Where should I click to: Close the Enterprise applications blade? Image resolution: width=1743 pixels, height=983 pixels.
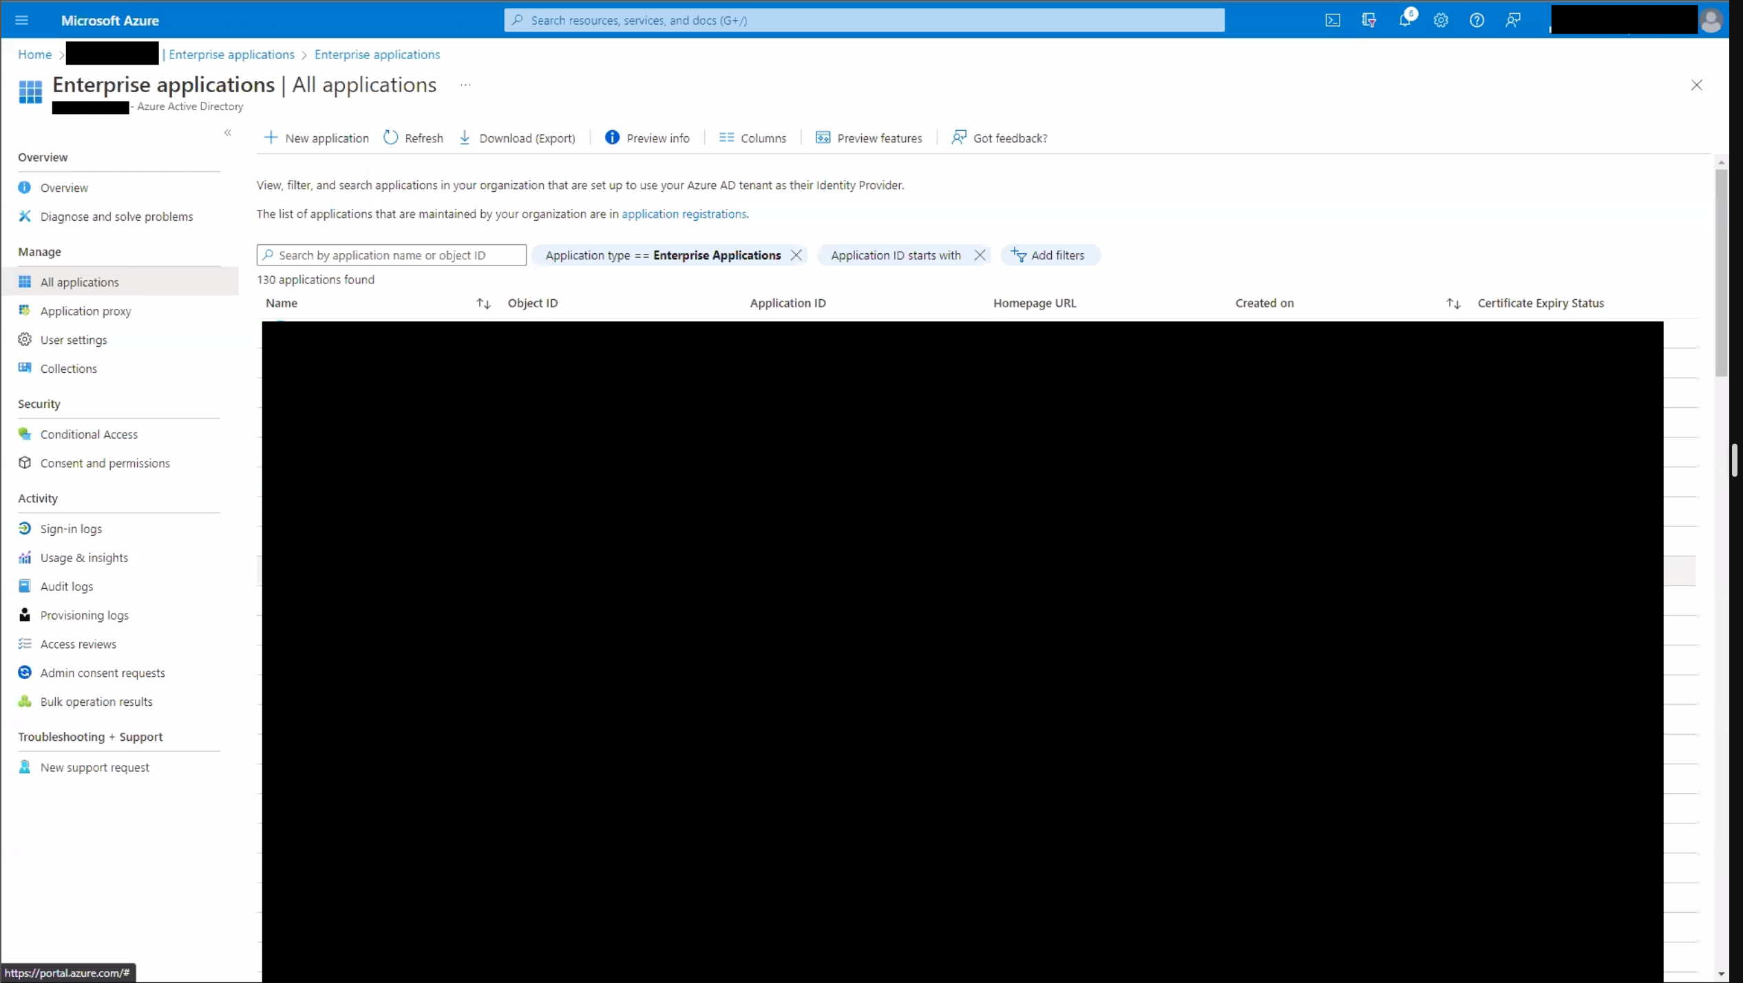(x=1696, y=85)
